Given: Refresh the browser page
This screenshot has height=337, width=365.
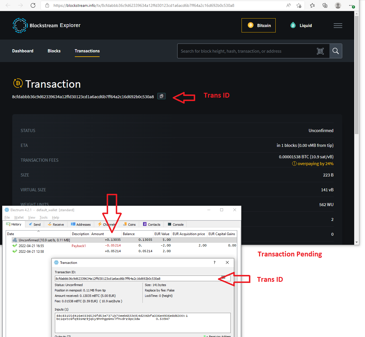Looking at the screenshot, I should tap(33, 5).
